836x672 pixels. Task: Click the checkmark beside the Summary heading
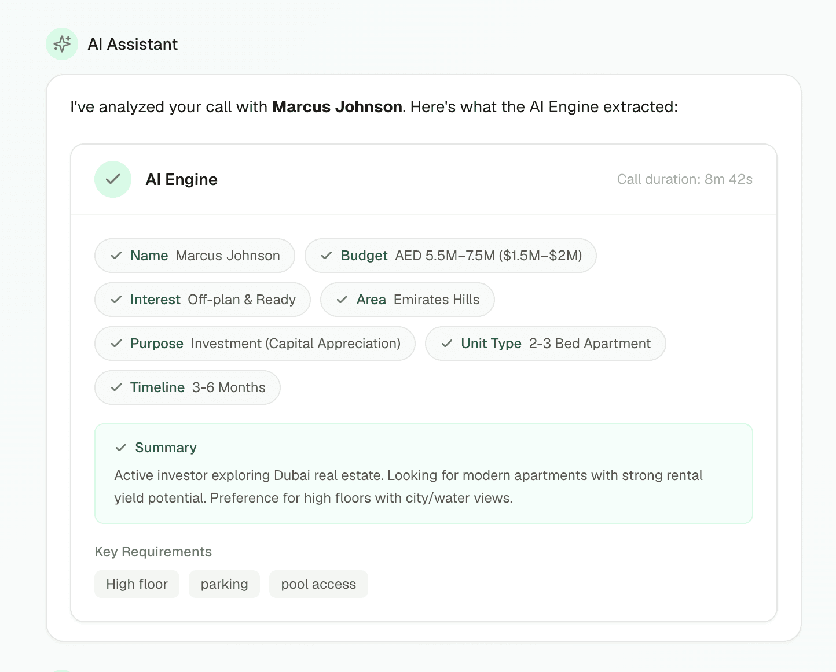[121, 447]
